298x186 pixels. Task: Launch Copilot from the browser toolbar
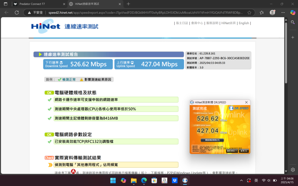(x=293, y=12)
